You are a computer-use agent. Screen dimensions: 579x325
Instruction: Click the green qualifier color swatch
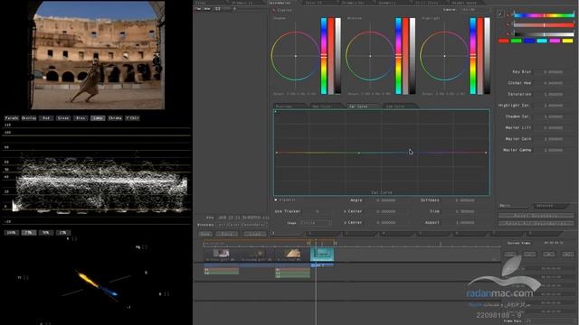(517, 41)
